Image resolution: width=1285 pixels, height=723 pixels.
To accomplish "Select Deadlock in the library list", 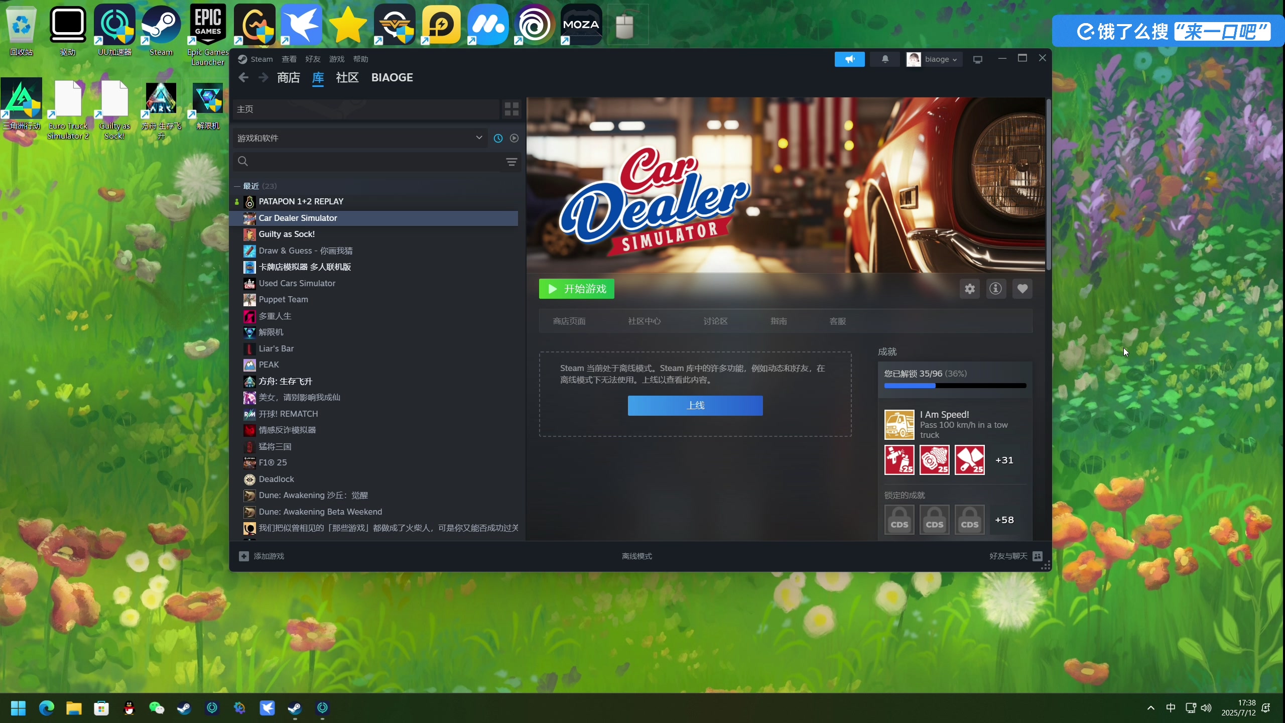I will [x=374, y=479].
